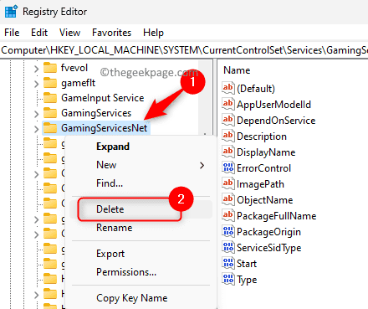Click the GamingServicesNet folder icon
Viewport: 368px width, 309px height.
click(50, 128)
